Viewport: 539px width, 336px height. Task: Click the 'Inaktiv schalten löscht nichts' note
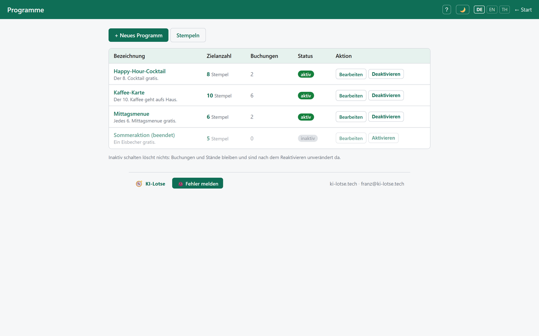point(224,157)
